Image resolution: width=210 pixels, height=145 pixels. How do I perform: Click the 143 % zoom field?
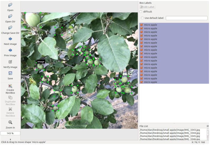coord(10,133)
